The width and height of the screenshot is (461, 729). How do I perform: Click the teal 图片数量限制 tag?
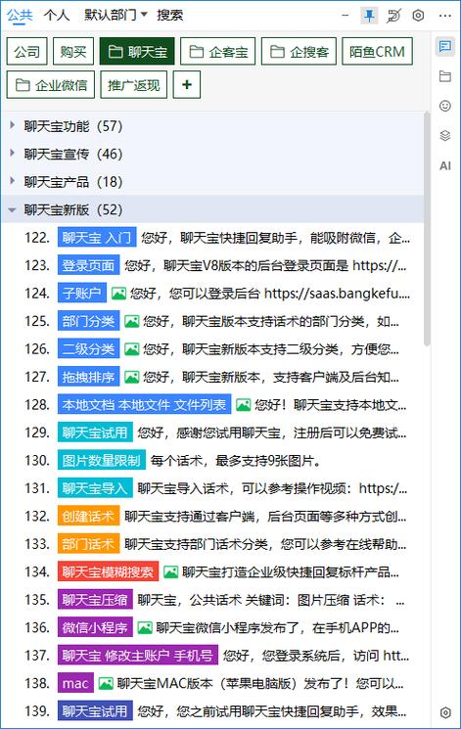click(102, 461)
